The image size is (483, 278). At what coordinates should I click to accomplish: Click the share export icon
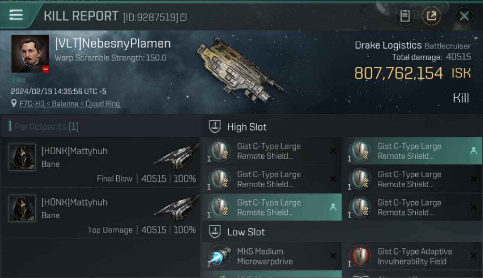click(432, 16)
